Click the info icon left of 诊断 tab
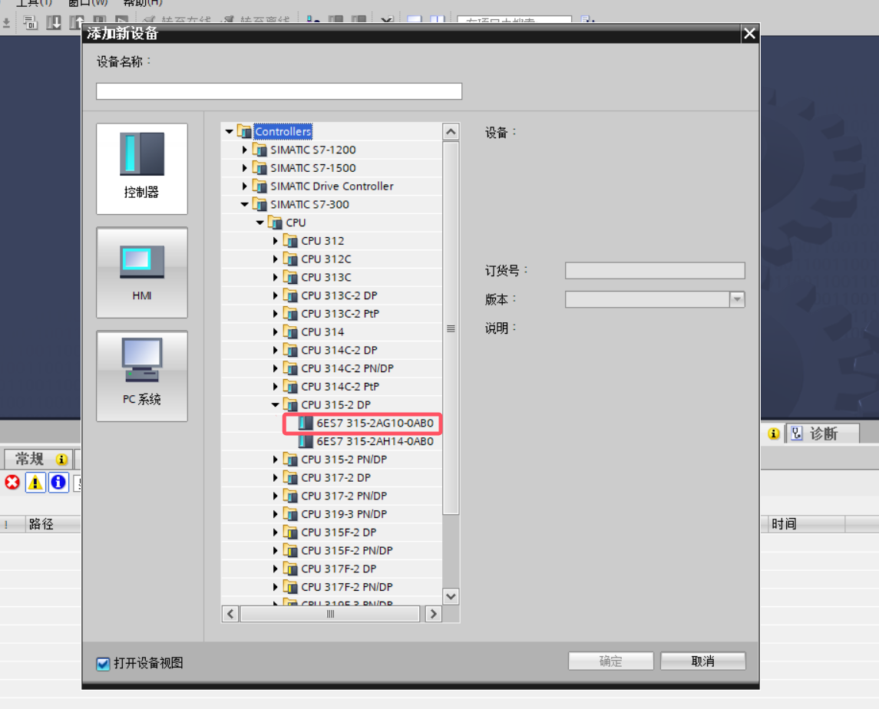This screenshot has height=709, width=879. (774, 434)
